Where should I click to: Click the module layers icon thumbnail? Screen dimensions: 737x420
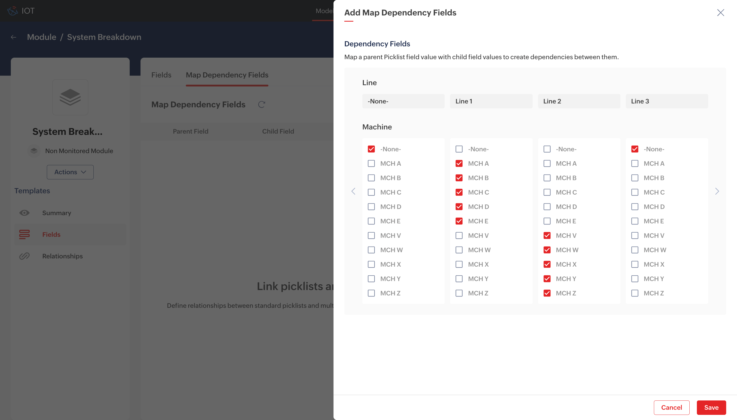pos(70,97)
